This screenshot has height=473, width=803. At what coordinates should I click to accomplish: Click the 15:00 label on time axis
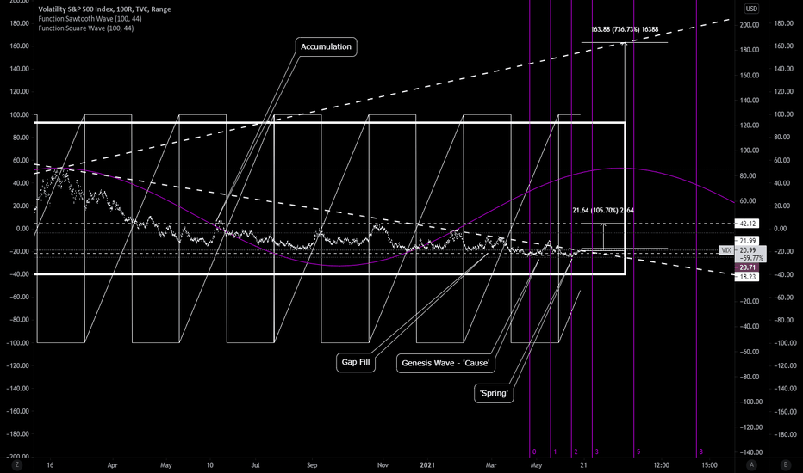(709, 465)
